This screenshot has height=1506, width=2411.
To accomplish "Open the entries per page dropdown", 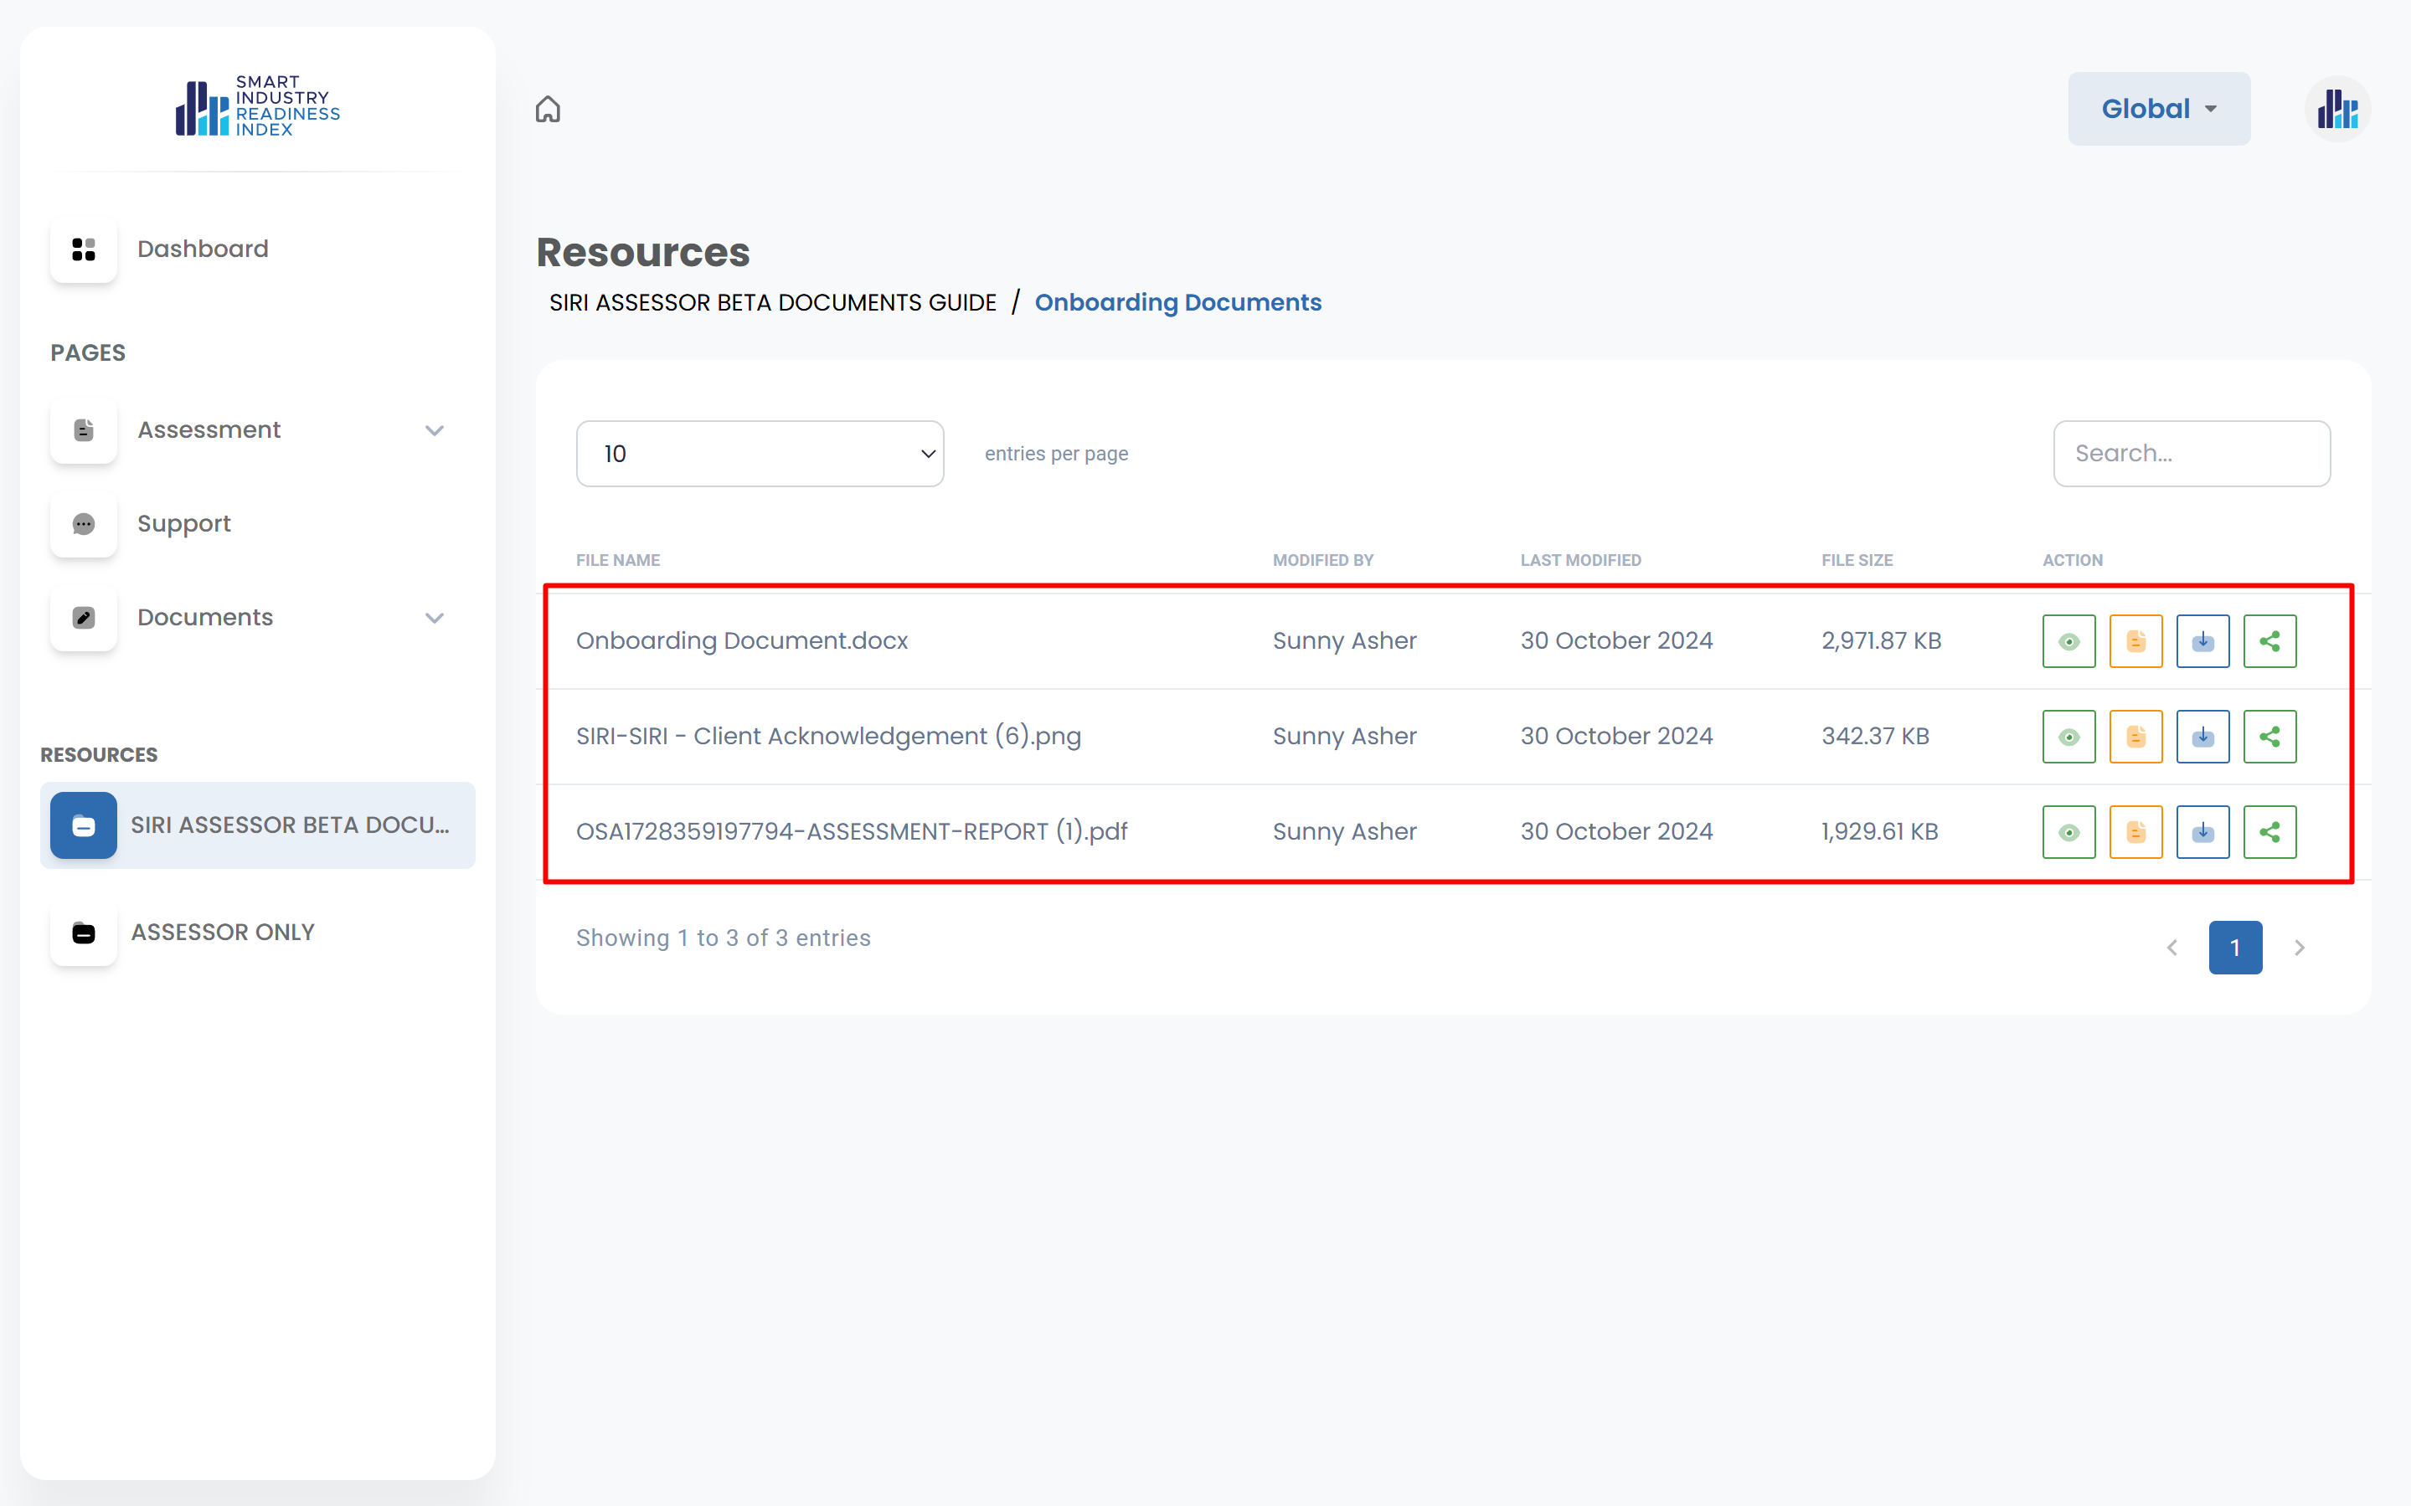I will 760,453.
